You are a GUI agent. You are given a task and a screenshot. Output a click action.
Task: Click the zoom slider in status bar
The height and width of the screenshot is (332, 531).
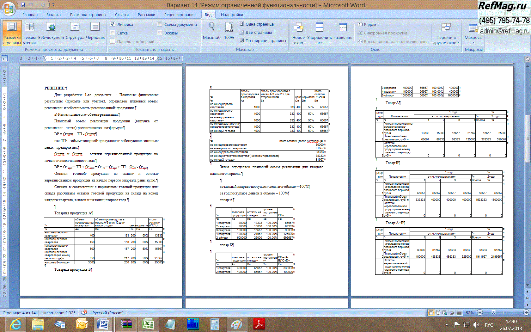[494, 313]
